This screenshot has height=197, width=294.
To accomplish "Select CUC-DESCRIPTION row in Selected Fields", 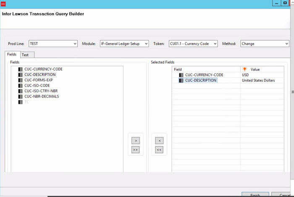I will pyautogui.click(x=201, y=80).
